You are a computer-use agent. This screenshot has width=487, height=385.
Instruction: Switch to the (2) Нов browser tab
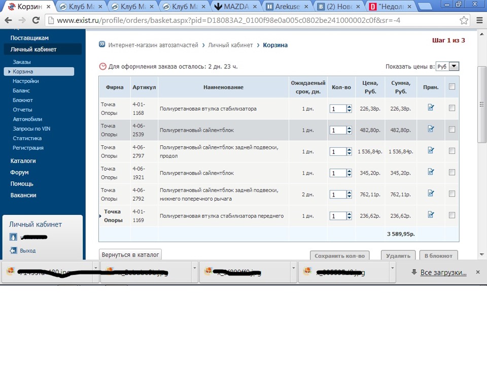[339, 7]
